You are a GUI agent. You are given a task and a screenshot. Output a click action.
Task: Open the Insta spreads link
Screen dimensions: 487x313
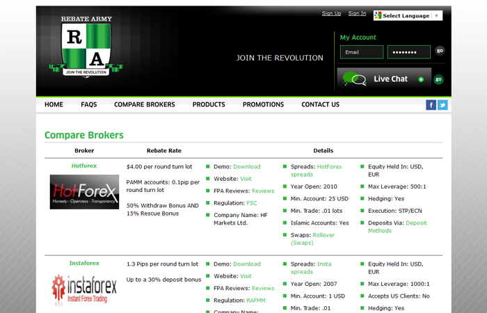(x=311, y=268)
